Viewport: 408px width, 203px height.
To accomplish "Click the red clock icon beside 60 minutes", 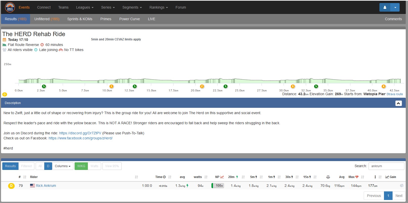I will pyautogui.click(x=42, y=45).
